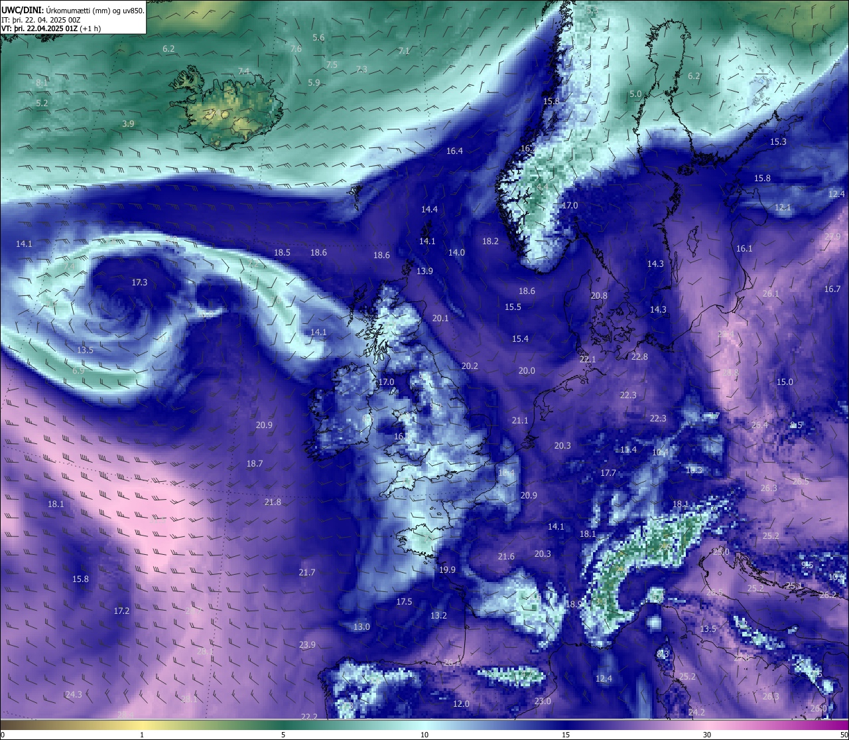Click the IT: 22.04.2025 00Z initialization time line
Image resolution: width=849 pixels, height=740 pixels.
pos(41,20)
